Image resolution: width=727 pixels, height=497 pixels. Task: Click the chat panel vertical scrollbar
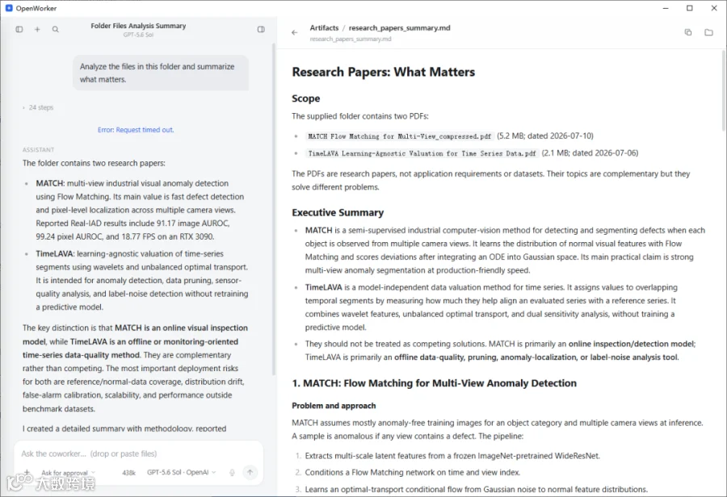click(274, 208)
